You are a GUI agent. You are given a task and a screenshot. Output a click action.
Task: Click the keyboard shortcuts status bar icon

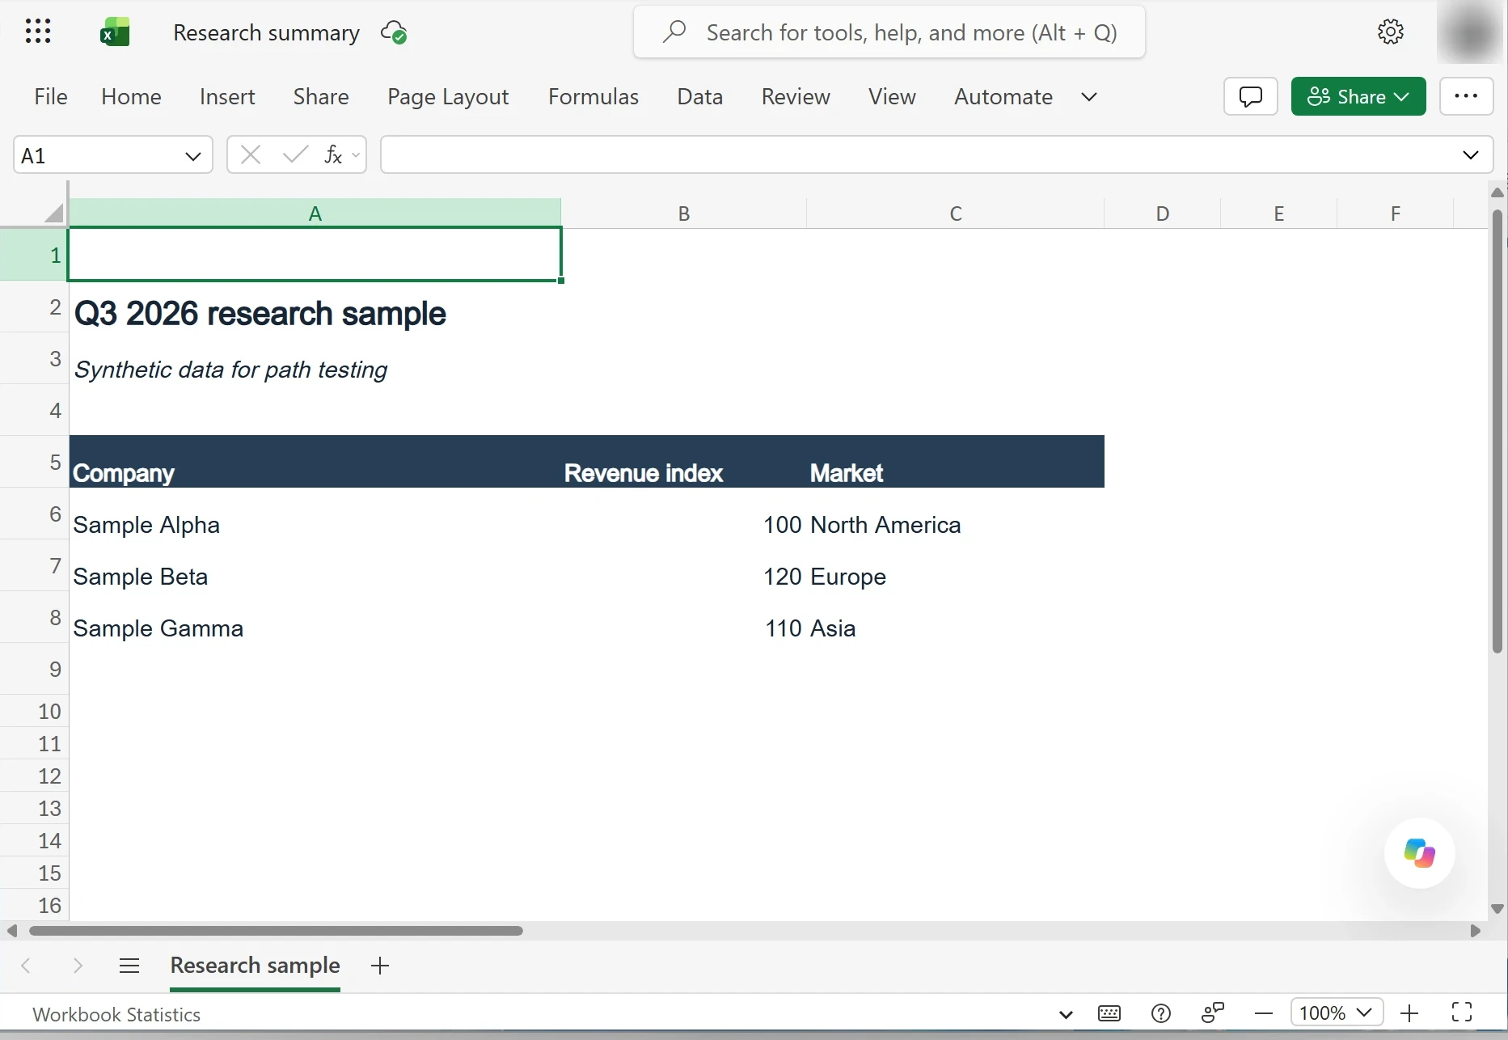click(1109, 1013)
